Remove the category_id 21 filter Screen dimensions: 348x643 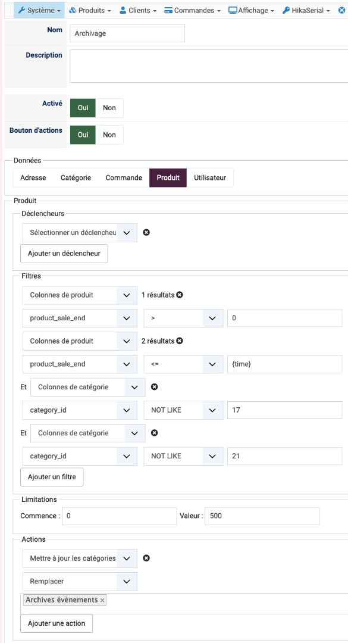pyautogui.click(x=155, y=433)
